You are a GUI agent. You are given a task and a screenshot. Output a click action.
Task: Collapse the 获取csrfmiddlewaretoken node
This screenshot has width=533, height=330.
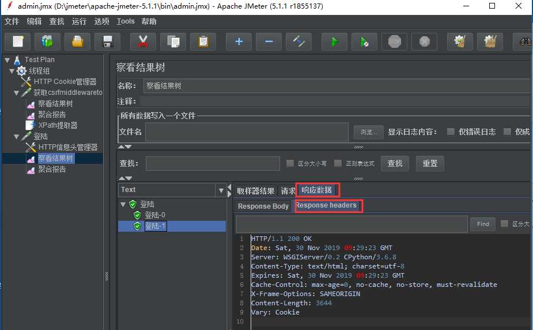coord(16,93)
